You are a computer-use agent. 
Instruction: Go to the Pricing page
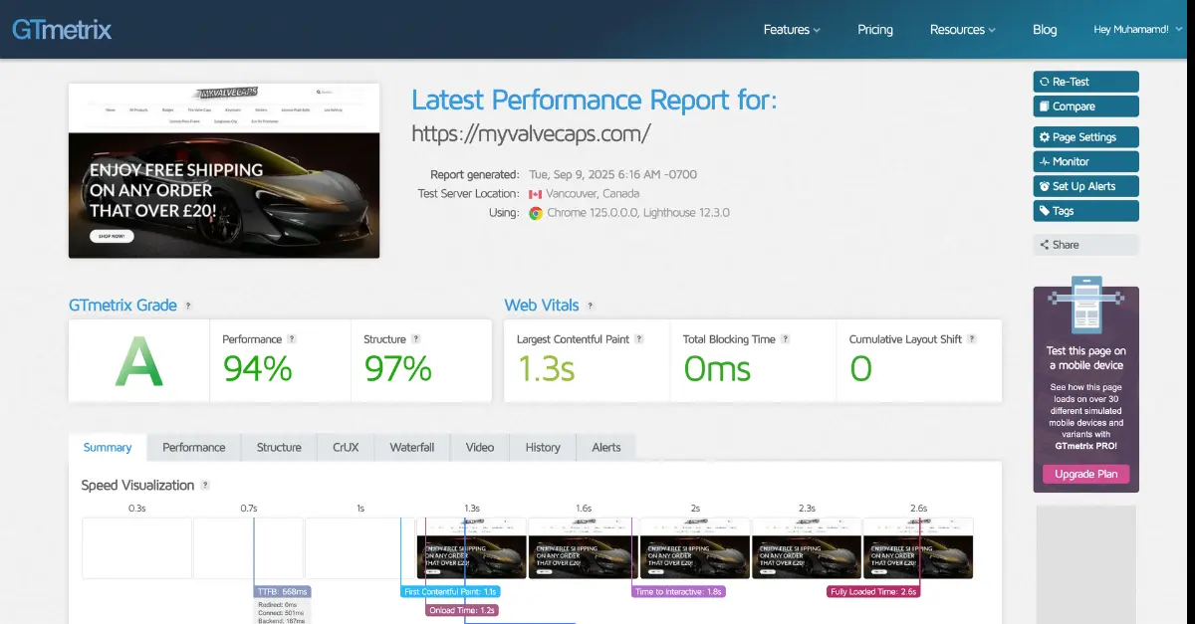875,30
